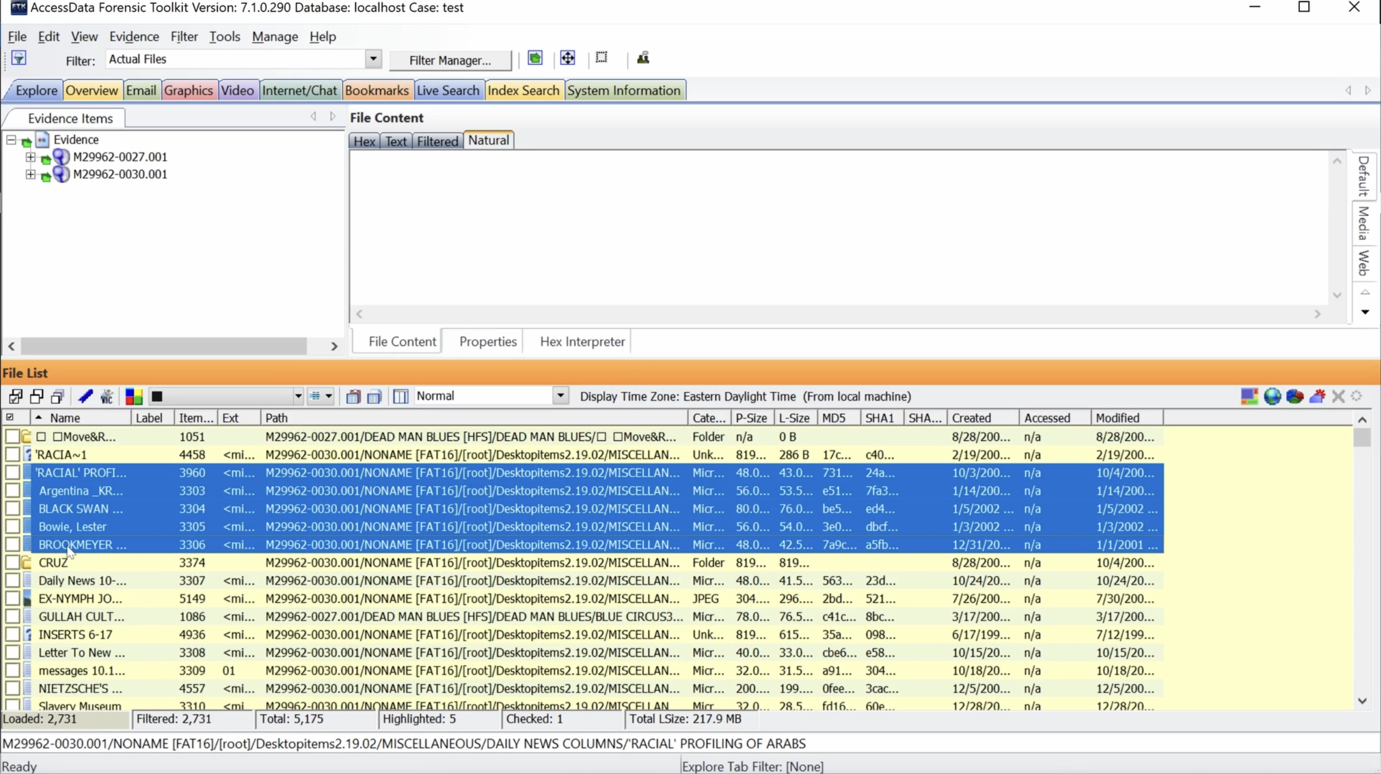Click the treemap visualization icon
The image size is (1381, 774).
click(1249, 396)
